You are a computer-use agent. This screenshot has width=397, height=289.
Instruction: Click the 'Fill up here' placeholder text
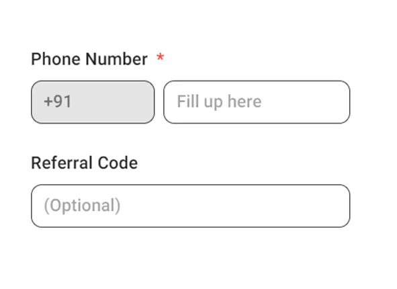(x=219, y=101)
